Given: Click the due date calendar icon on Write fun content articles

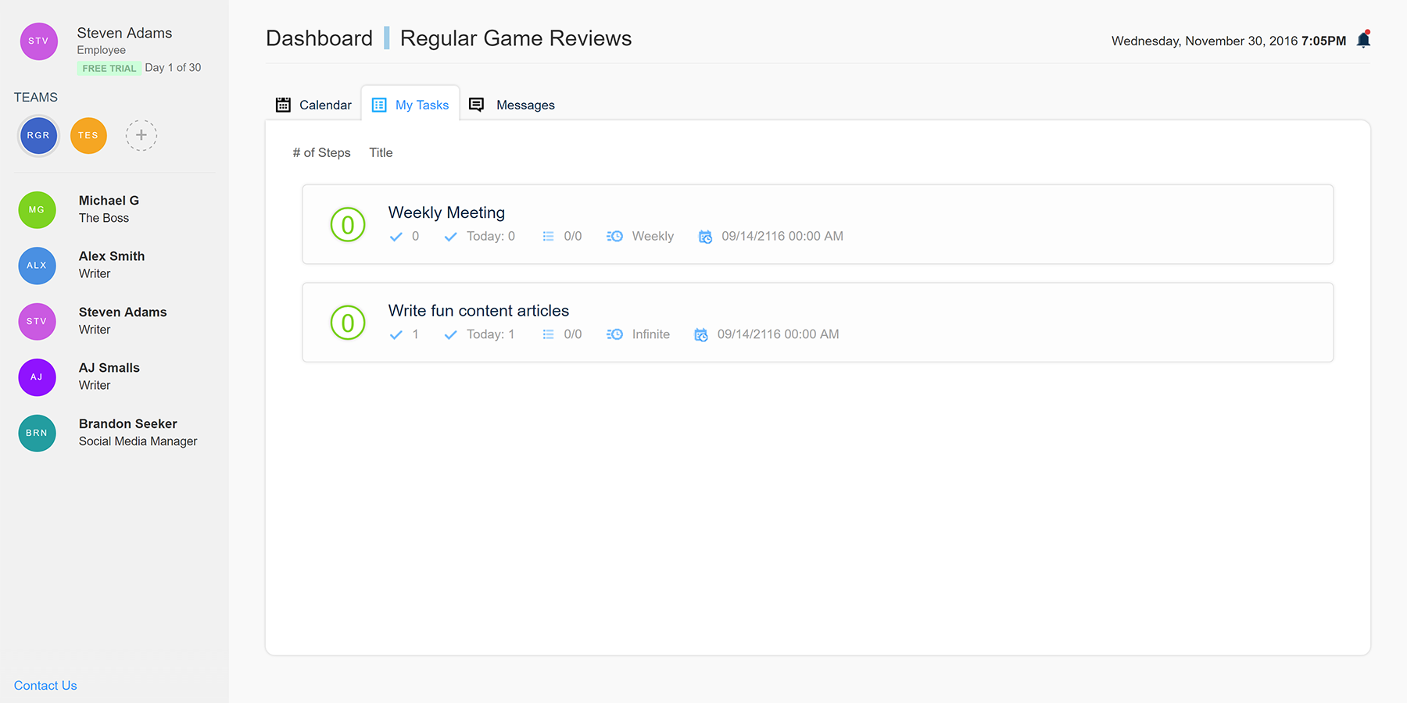Looking at the screenshot, I should coord(701,334).
